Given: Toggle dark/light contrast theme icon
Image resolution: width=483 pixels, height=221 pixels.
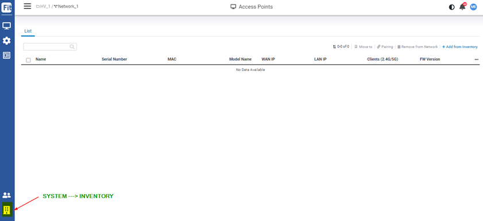Looking at the screenshot, I should pyautogui.click(x=451, y=7).
